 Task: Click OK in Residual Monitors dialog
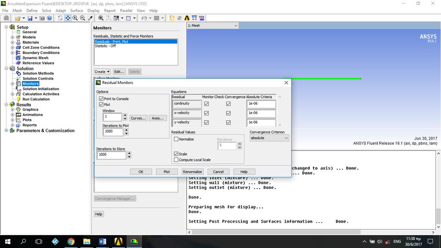click(x=141, y=171)
